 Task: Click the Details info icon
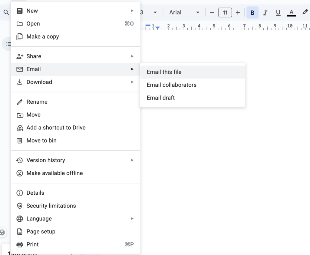pyautogui.click(x=20, y=193)
